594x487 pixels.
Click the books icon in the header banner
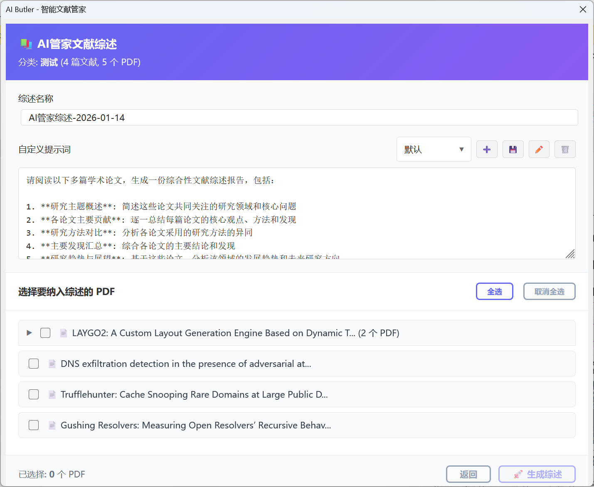tap(26, 44)
